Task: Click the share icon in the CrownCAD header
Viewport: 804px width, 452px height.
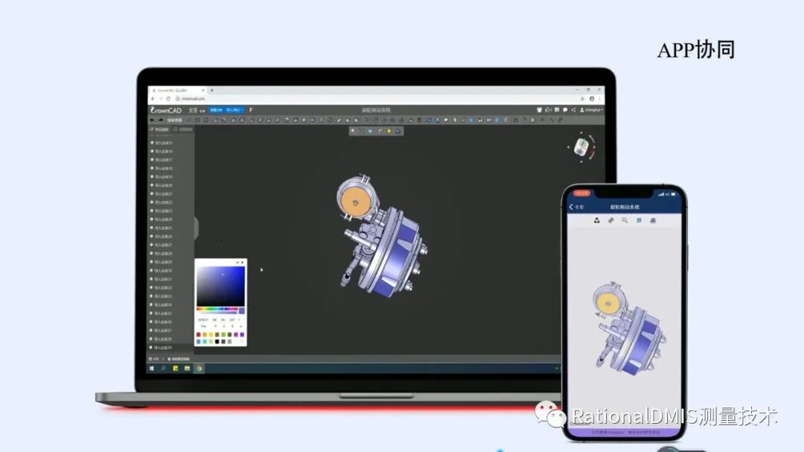Action: (x=573, y=109)
